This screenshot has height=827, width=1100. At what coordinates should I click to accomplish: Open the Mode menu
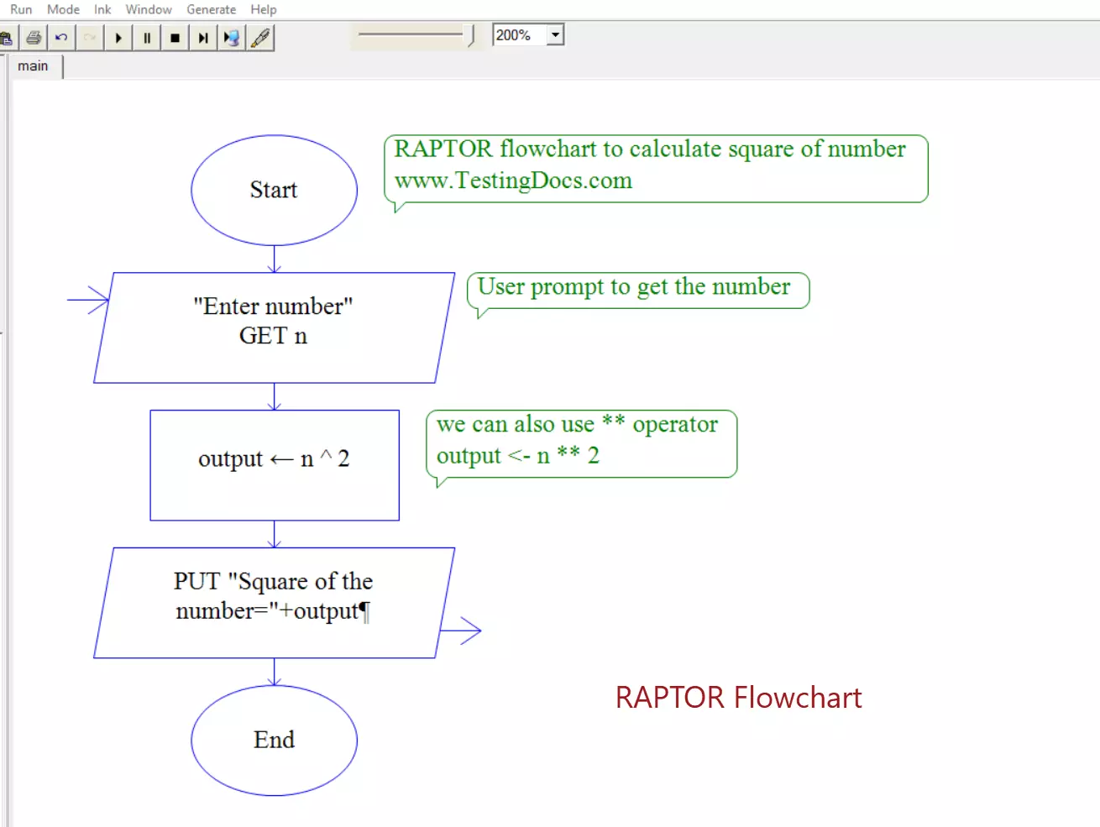coord(63,9)
